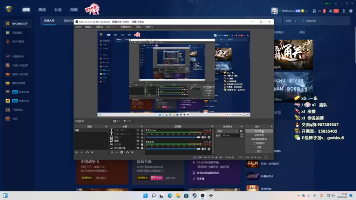Toggle lock on 图像 source

click(142, 141)
